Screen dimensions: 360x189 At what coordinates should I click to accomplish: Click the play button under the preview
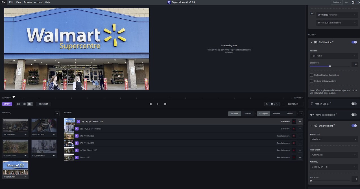pos(158,104)
